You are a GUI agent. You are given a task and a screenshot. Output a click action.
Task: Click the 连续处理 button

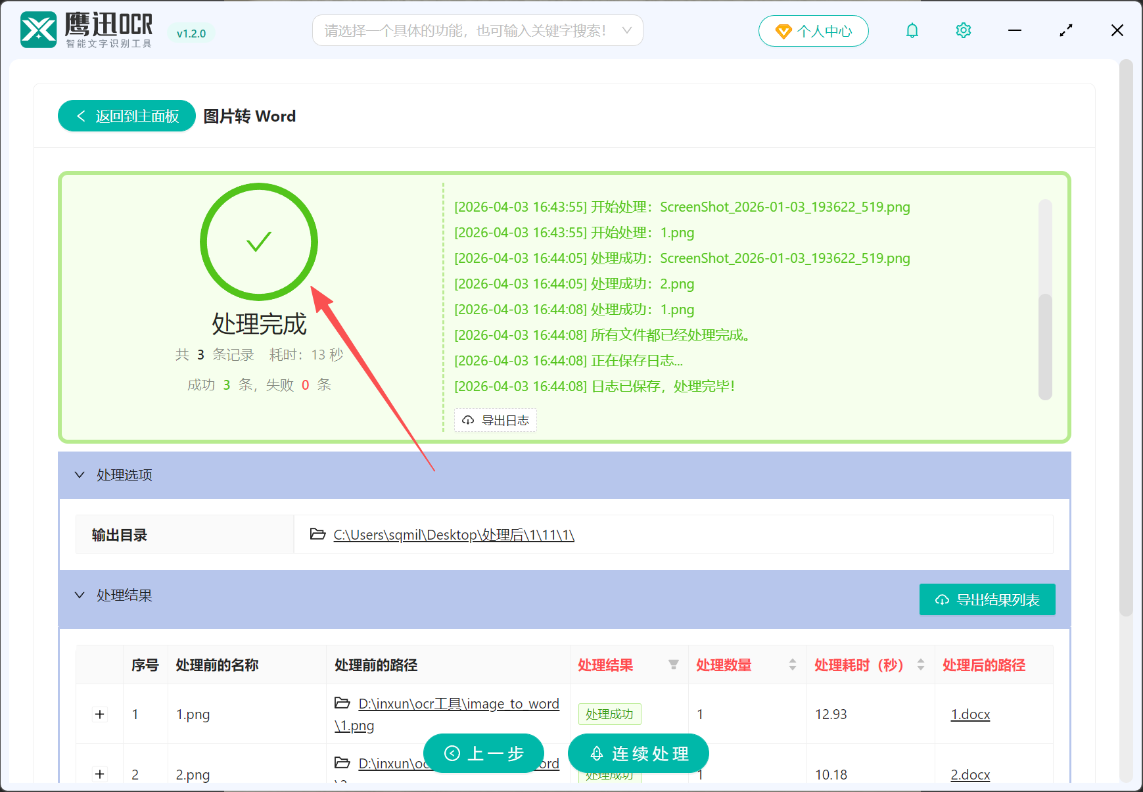pyautogui.click(x=638, y=753)
